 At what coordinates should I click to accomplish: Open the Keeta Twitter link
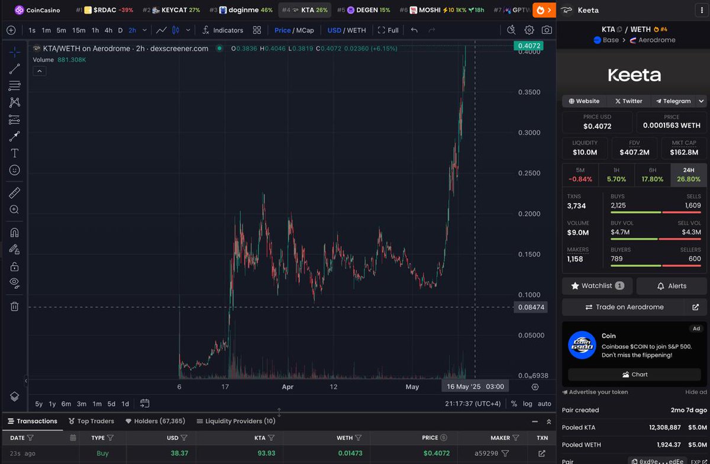(x=628, y=101)
